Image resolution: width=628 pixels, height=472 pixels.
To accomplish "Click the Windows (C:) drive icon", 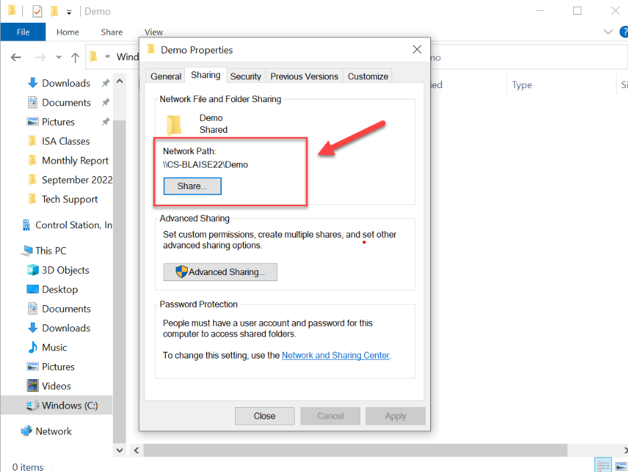I will click(33, 405).
